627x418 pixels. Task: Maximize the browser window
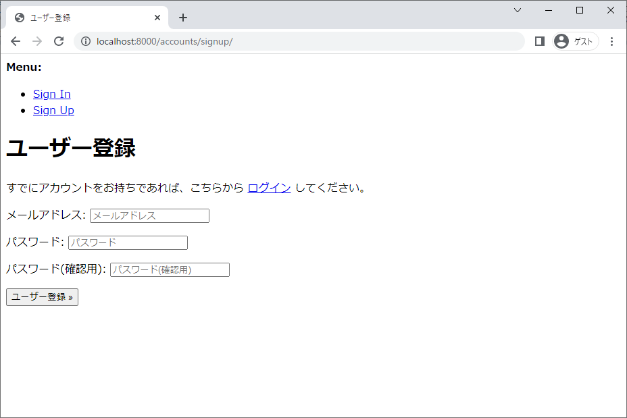tap(580, 10)
